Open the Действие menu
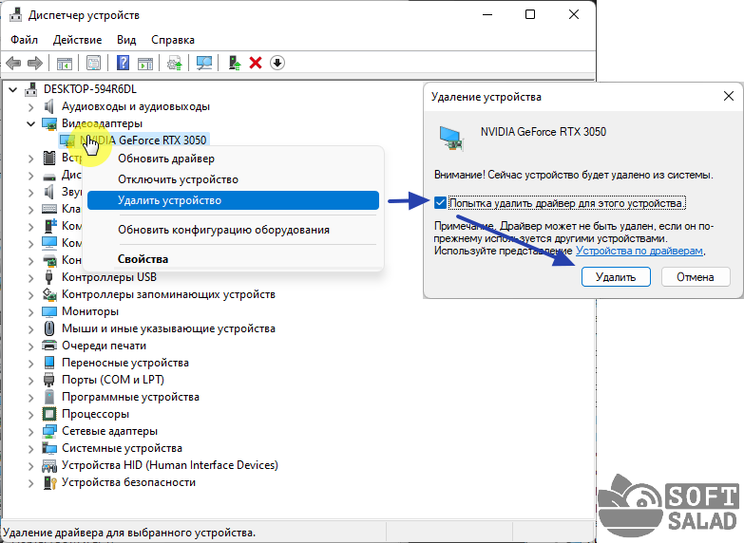Viewport: 744px width, 543px height. (77, 40)
